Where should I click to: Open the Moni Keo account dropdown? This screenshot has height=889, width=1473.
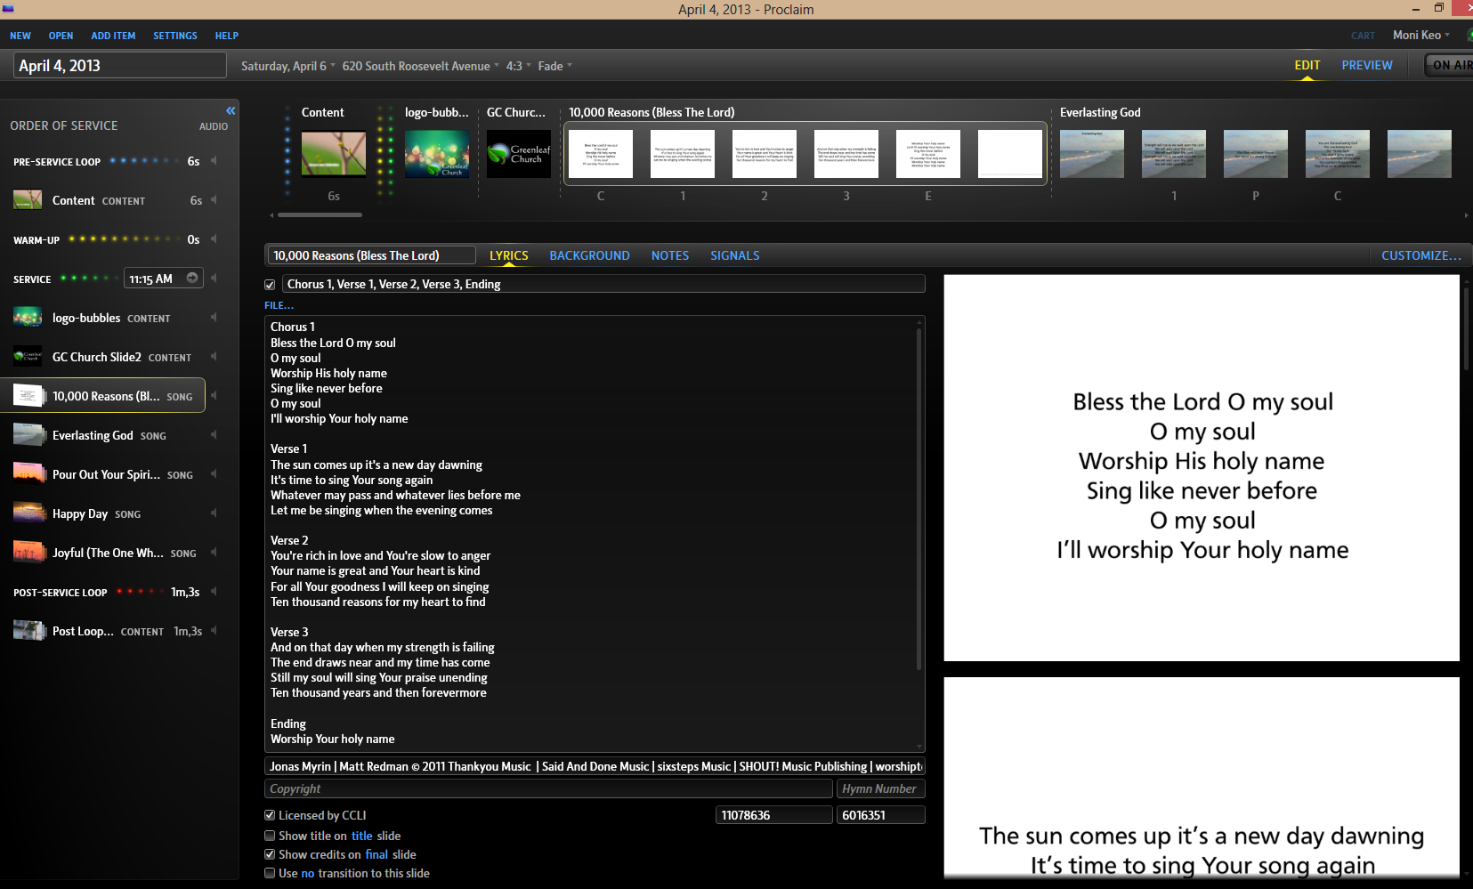(1421, 35)
